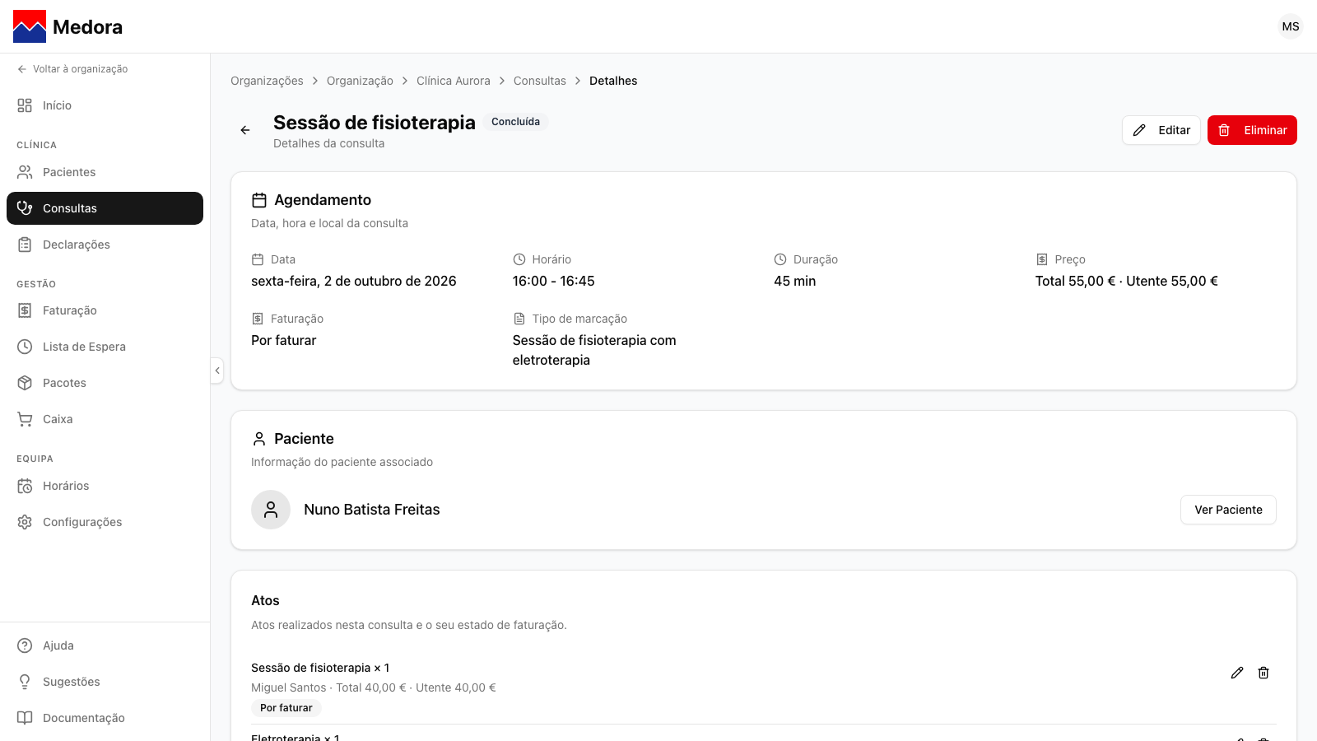Open Declarações in the sidebar
1317x741 pixels.
105,245
